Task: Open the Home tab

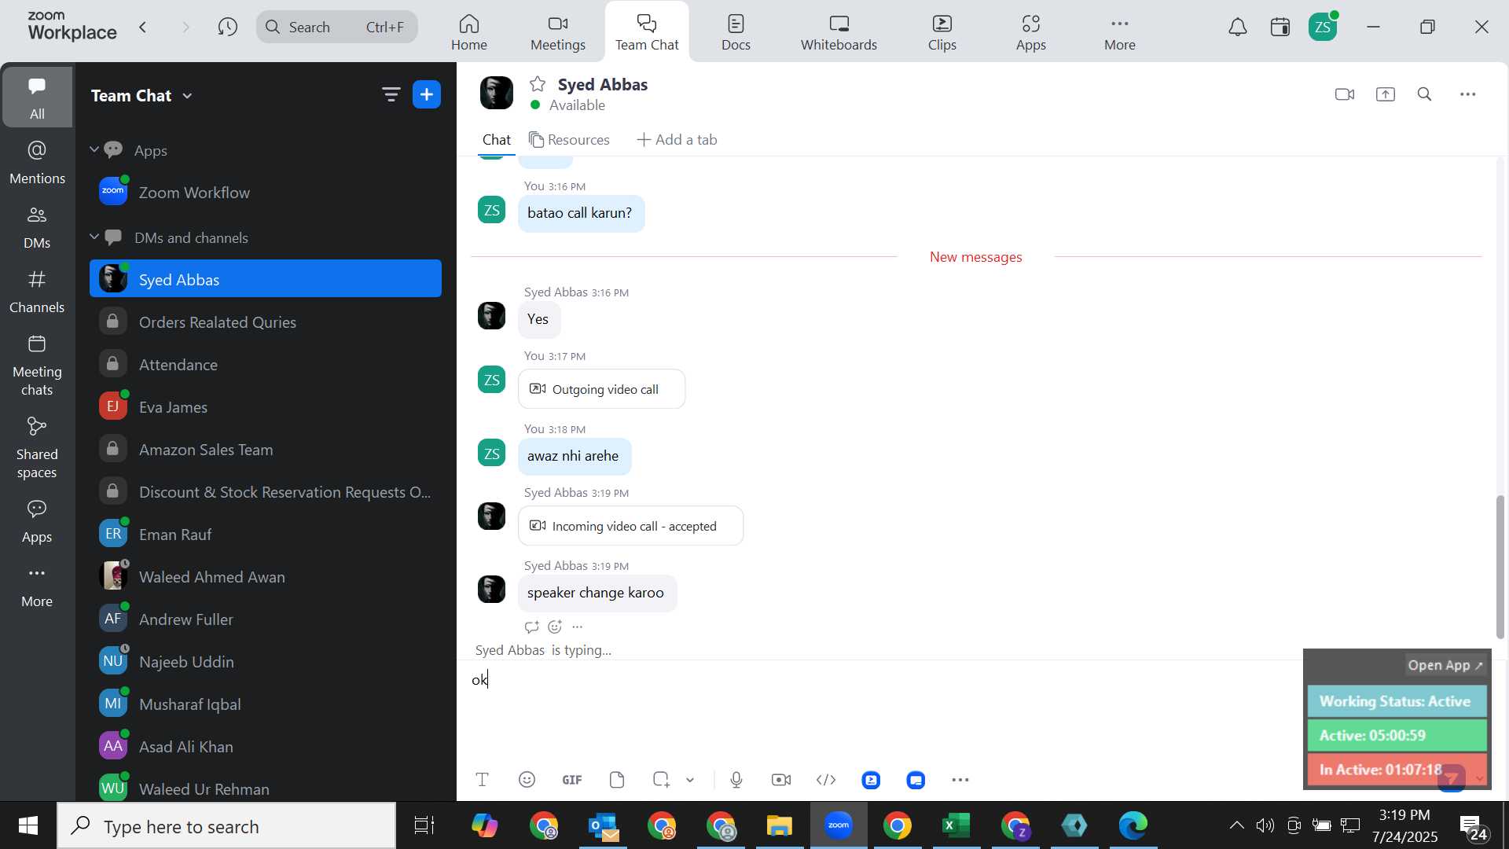Action: point(469,33)
